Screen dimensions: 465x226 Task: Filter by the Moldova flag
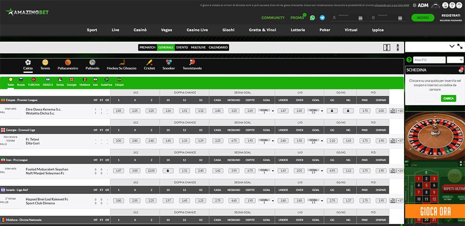[x=84, y=80]
